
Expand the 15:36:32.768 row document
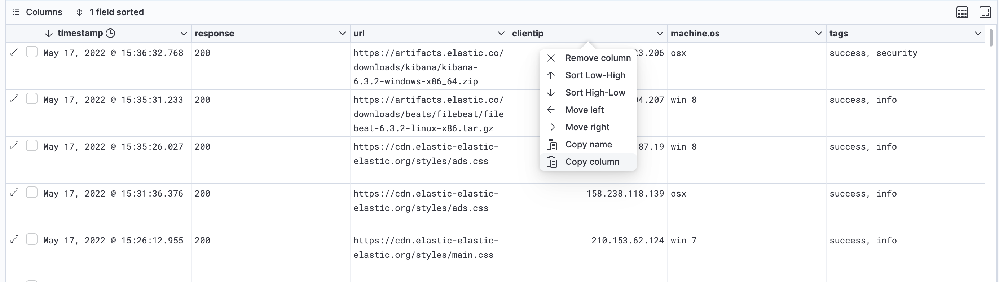(x=15, y=52)
